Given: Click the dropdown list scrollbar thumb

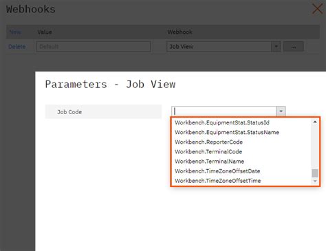Looking at the screenshot, I should (x=315, y=173).
